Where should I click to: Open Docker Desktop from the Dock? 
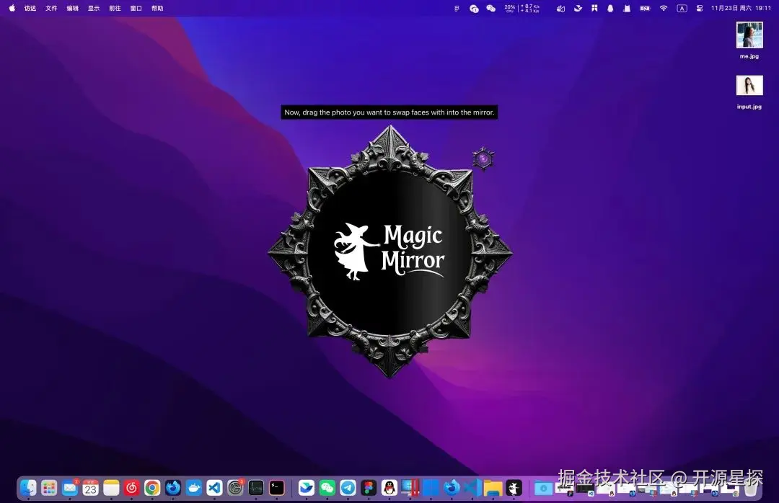point(194,488)
